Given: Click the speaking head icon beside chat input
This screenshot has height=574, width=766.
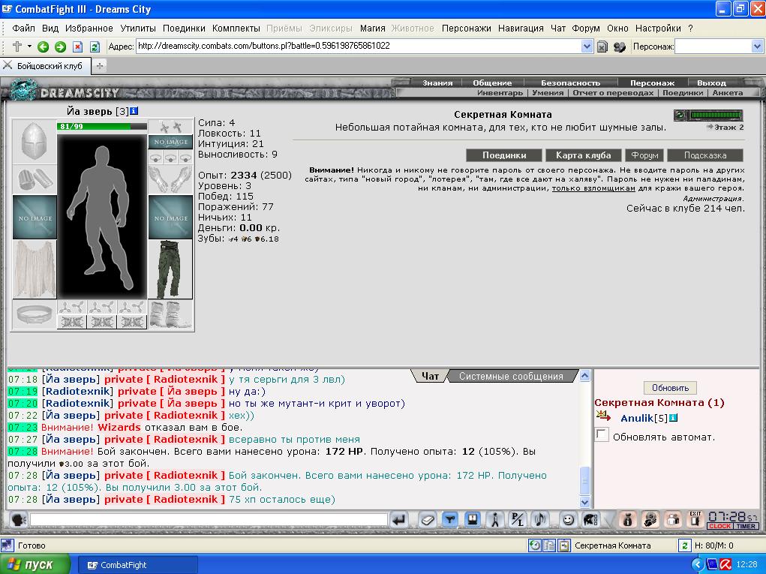Looking at the screenshot, I should click(x=19, y=520).
